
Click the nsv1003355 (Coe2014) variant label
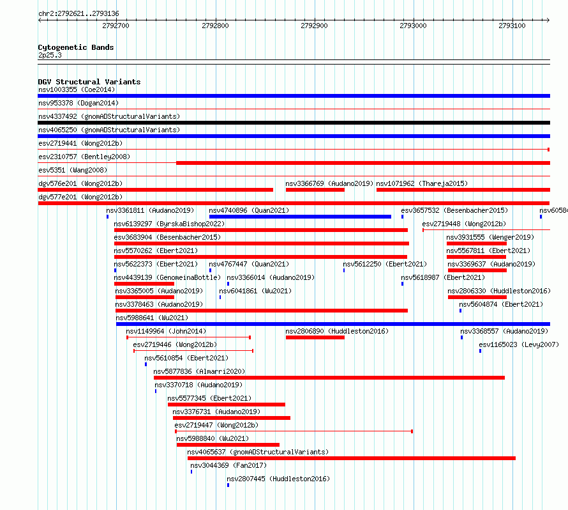[77, 89]
